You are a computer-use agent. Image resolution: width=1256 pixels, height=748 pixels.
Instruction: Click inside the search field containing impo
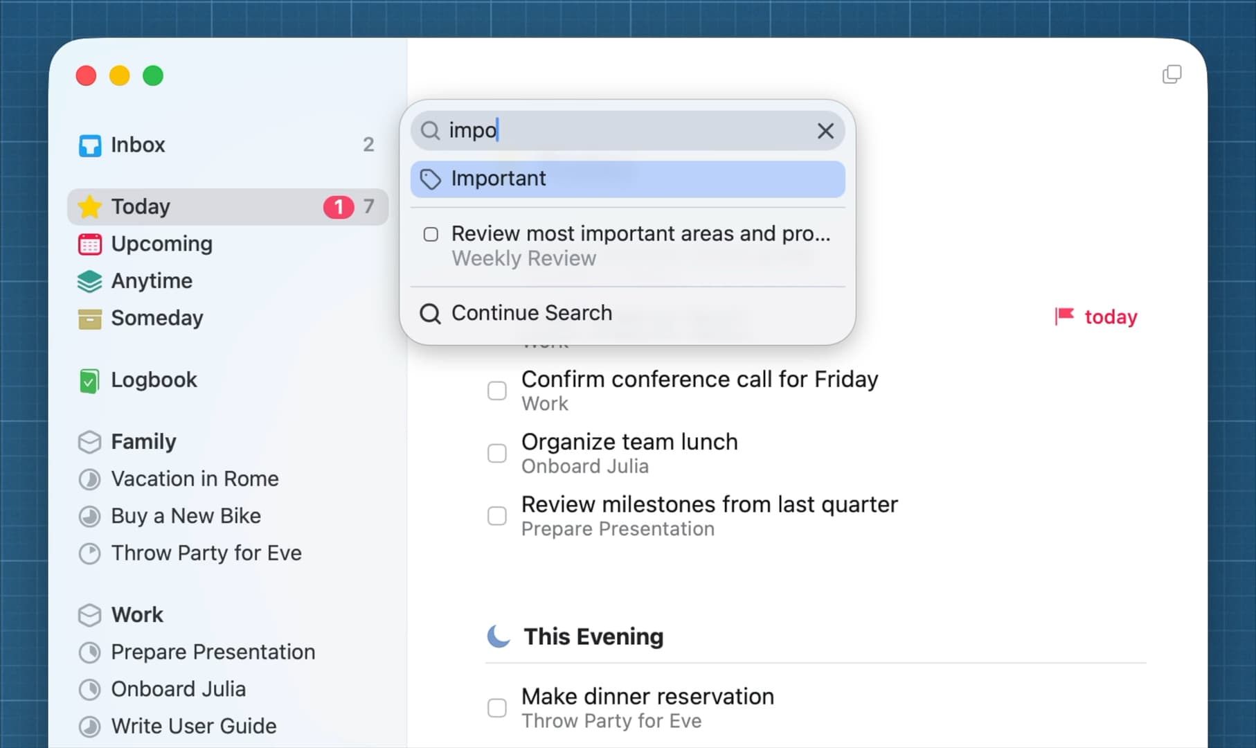coord(623,131)
